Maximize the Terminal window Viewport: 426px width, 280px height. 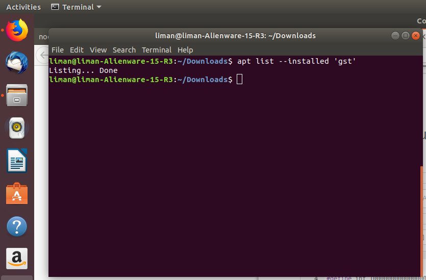click(406, 36)
